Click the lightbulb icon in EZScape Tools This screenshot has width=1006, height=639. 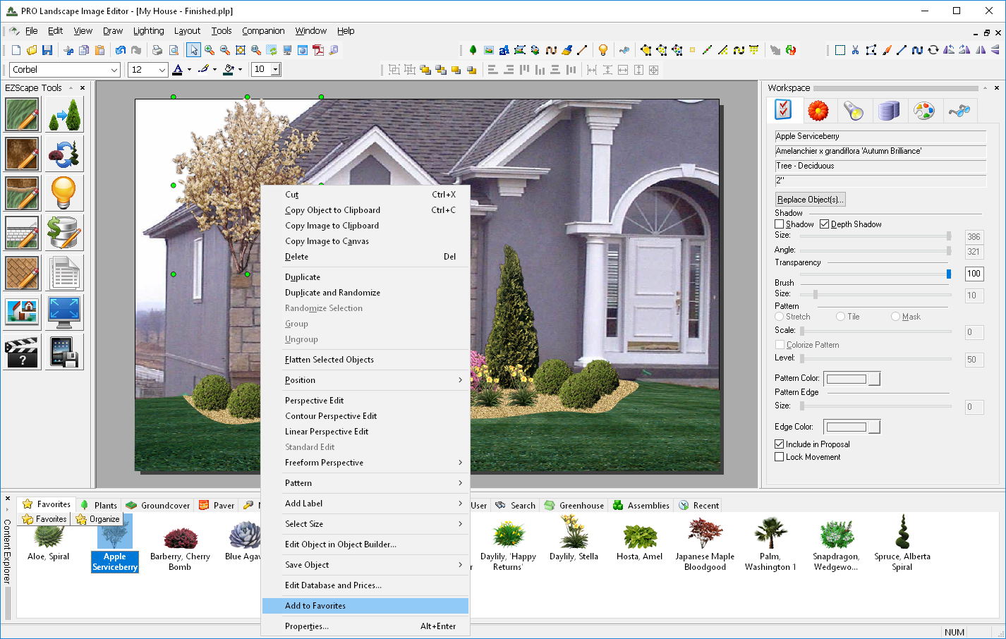tap(63, 193)
